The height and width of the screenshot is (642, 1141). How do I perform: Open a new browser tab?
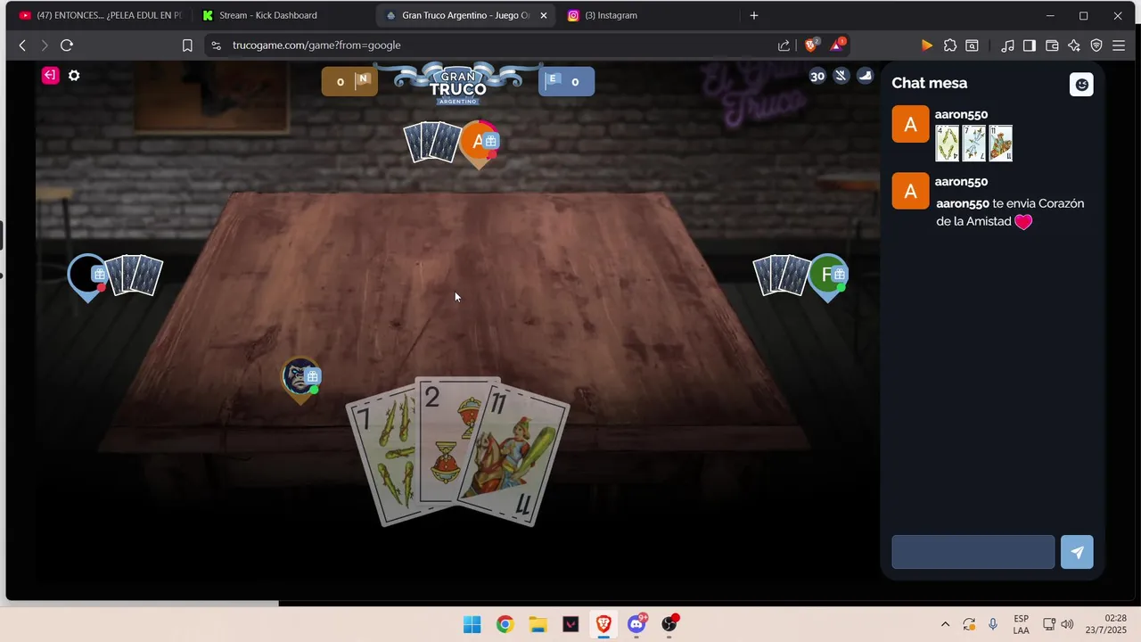754,15
